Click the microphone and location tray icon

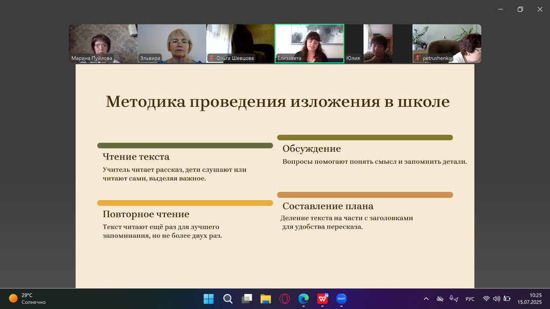(454, 299)
